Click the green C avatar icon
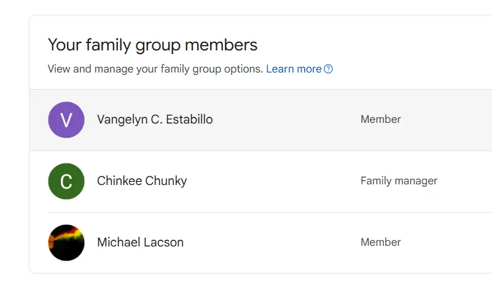The width and height of the screenshot is (492, 287). [66, 181]
